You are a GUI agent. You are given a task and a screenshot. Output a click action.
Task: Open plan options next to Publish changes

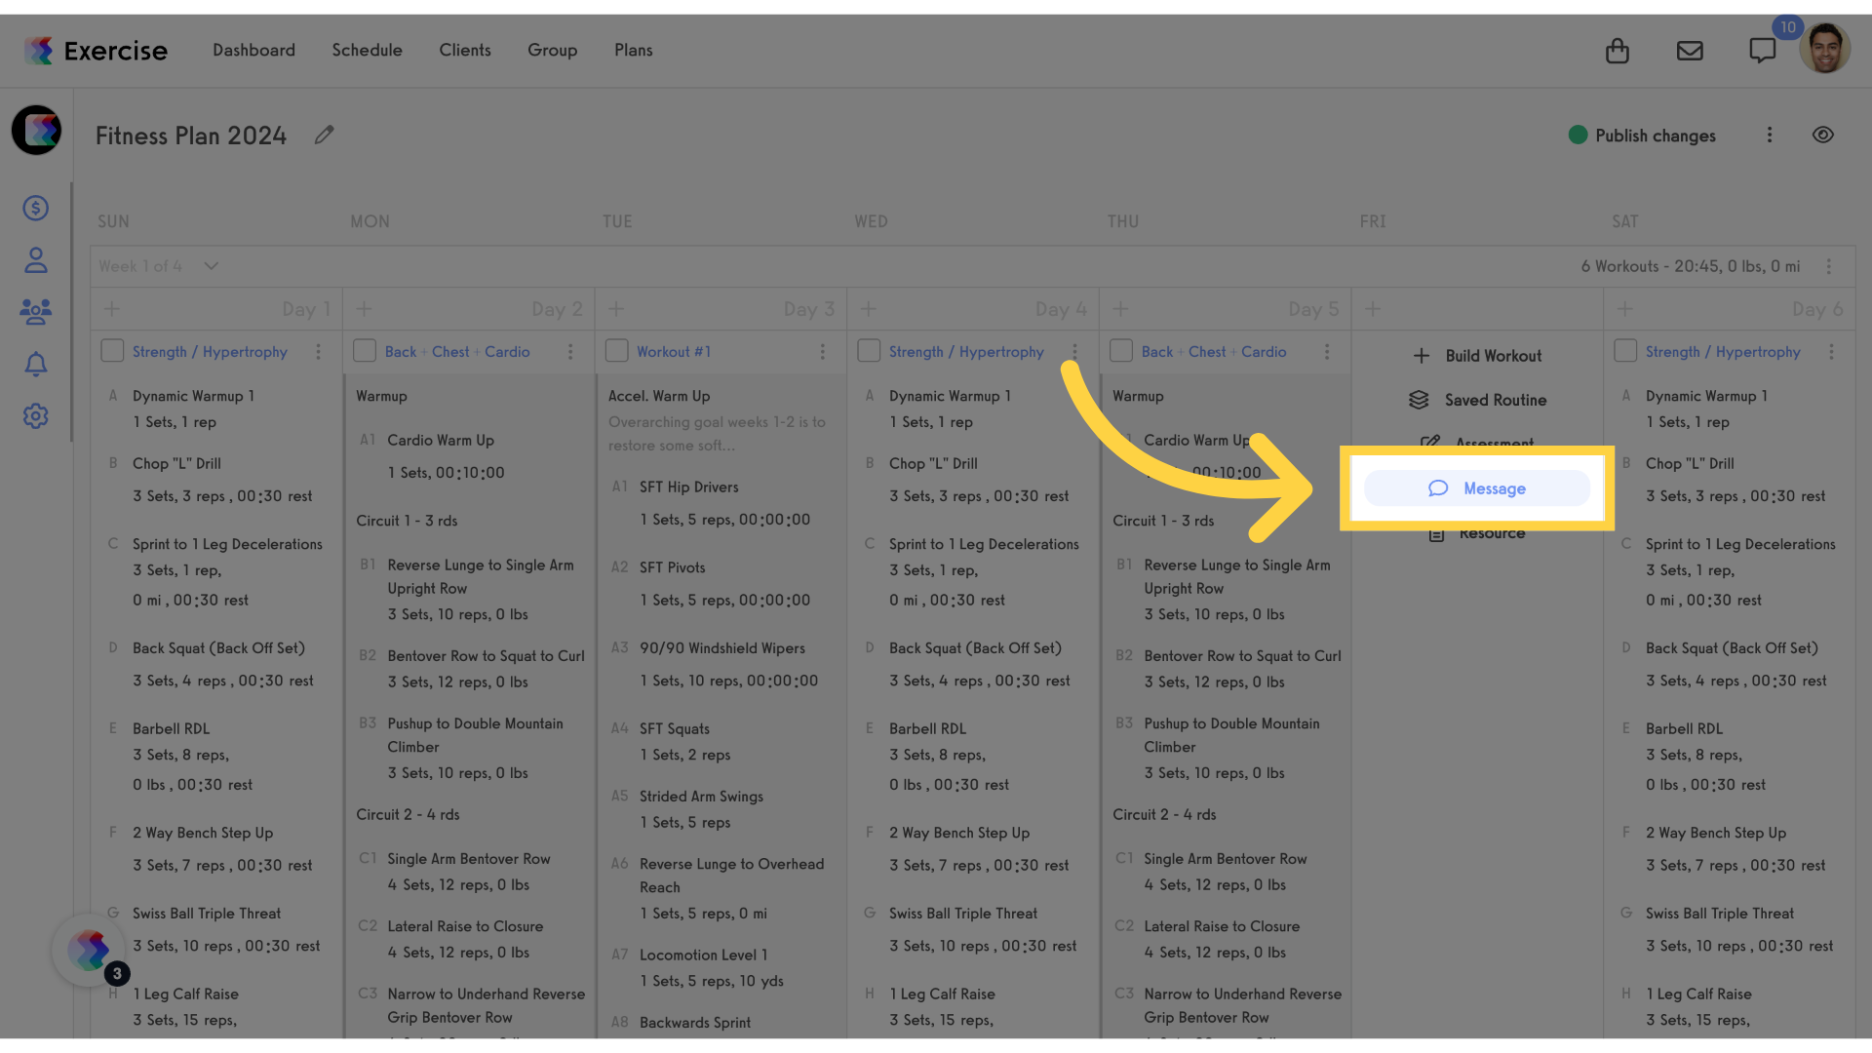pyautogui.click(x=1770, y=136)
